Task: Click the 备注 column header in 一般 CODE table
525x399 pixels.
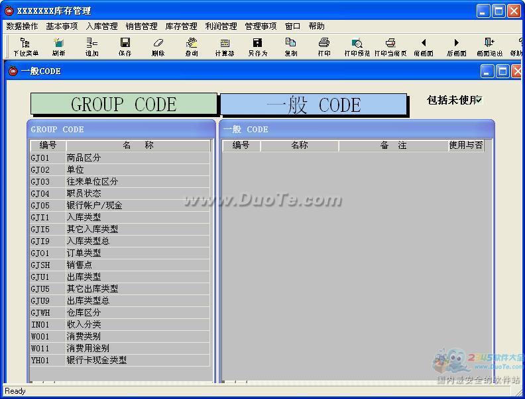Action: (x=393, y=146)
